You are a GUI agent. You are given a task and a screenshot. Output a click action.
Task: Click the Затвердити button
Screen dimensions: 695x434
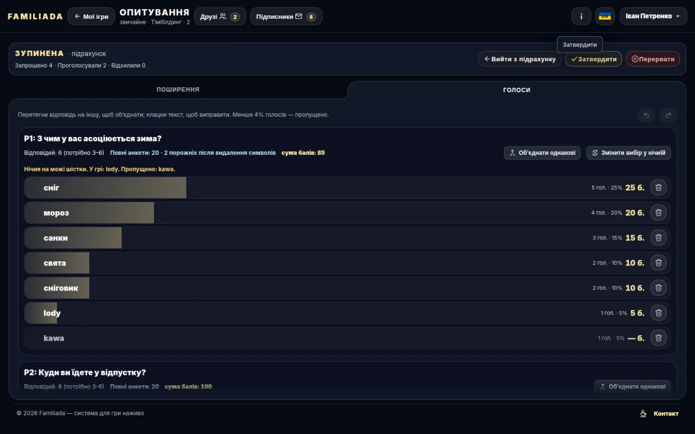pyautogui.click(x=594, y=59)
